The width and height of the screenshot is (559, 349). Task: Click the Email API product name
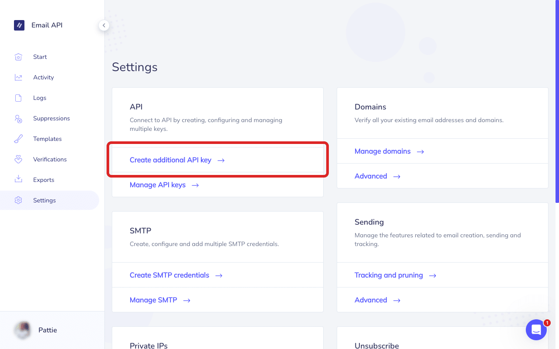(x=47, y=25)
